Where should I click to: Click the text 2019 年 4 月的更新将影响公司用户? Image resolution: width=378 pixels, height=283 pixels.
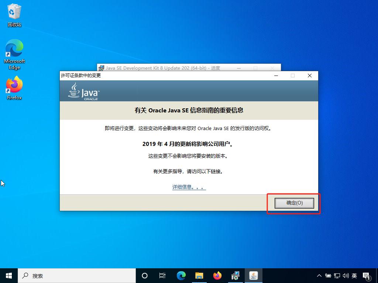188,144
